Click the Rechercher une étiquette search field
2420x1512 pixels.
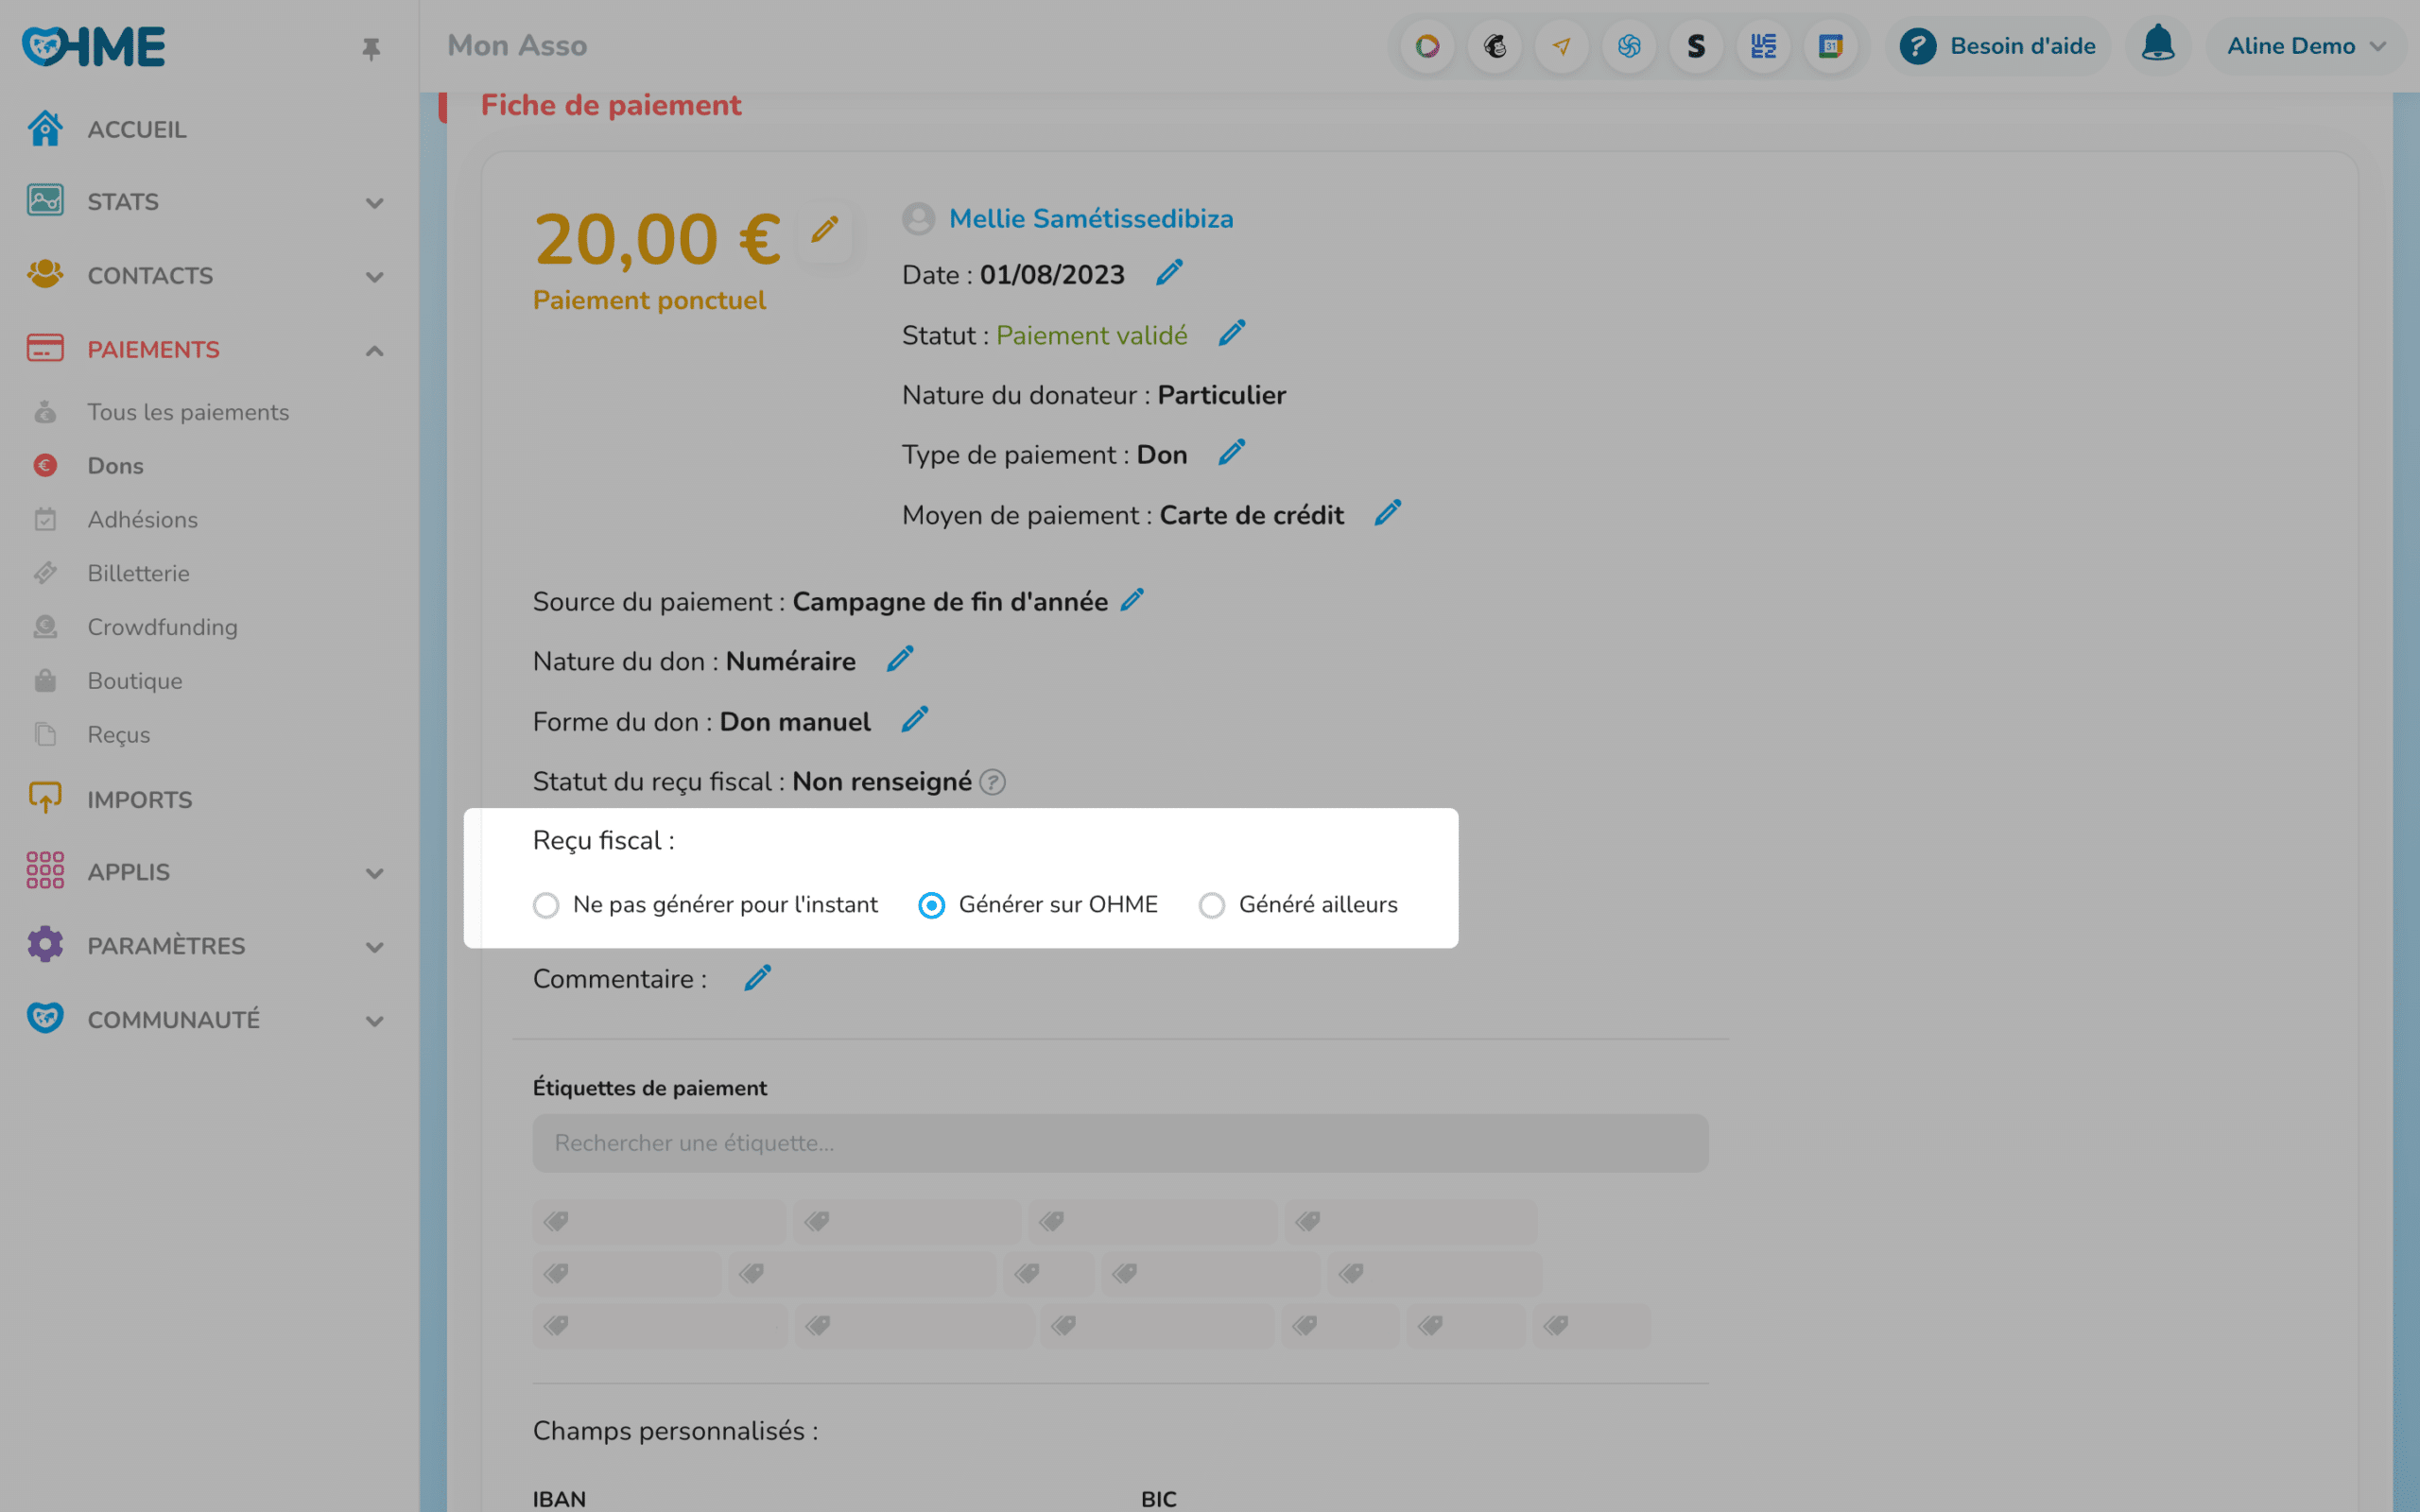[1119, 1143]
